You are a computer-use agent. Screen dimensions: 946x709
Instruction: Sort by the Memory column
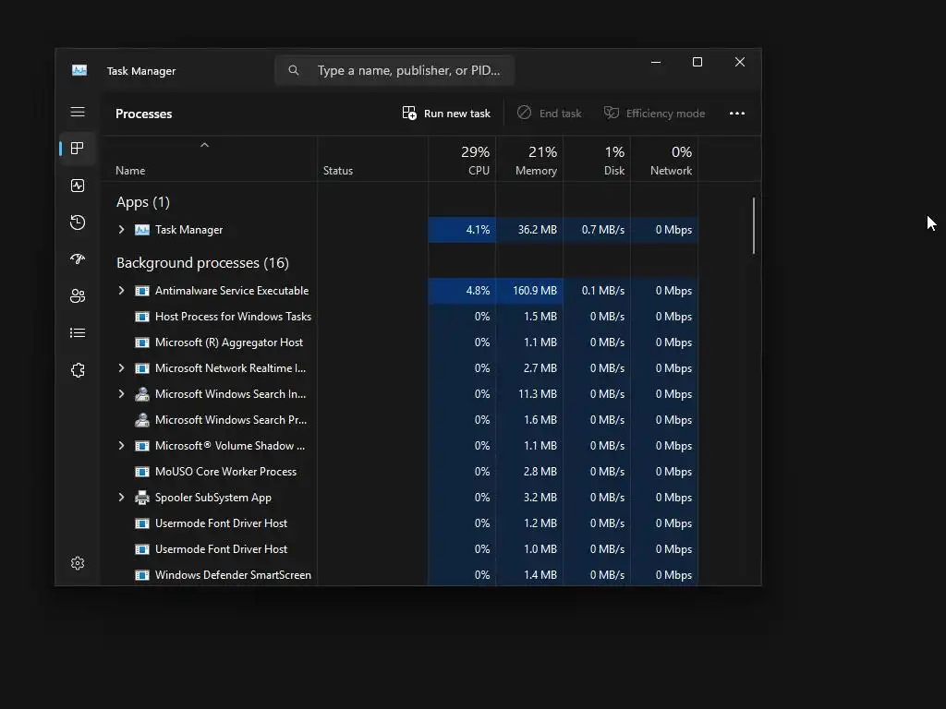(529, 160)
